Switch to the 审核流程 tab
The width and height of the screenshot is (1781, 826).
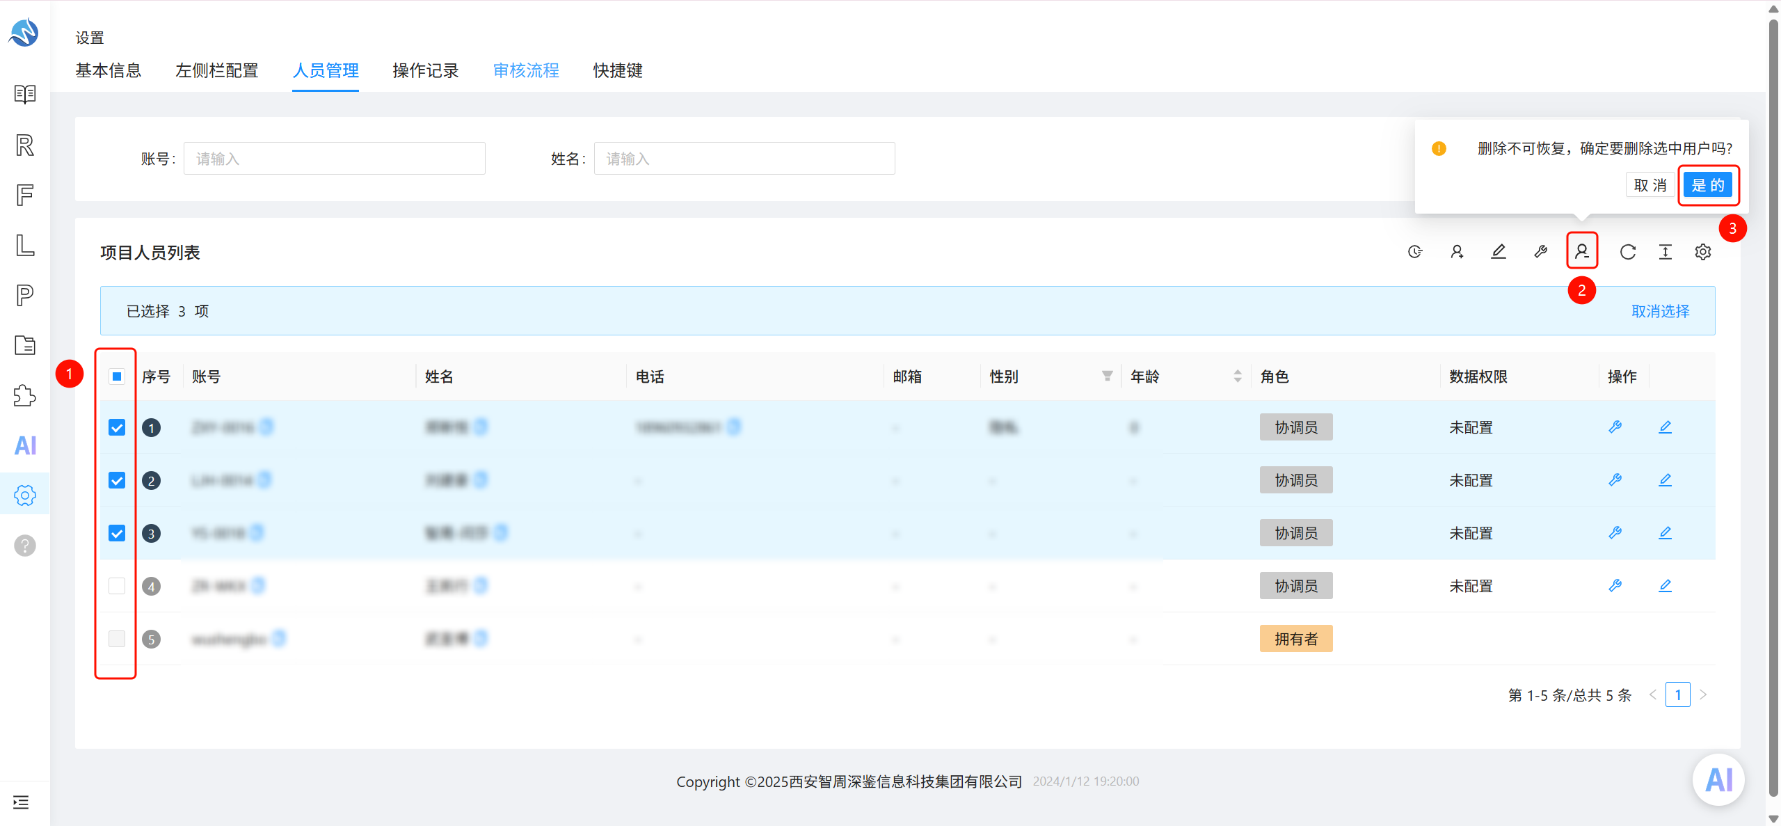pyautogui.click(x=526, y=70)
